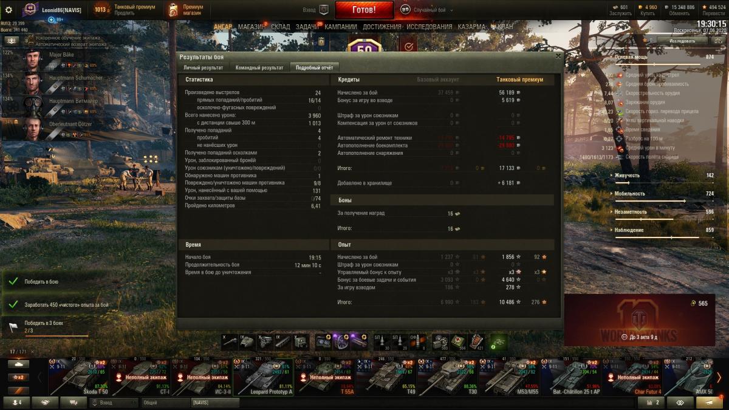Screen dimensions: 729x410
Task: Open the КАМПАНИИ menu
Action: tap(341, 27)
